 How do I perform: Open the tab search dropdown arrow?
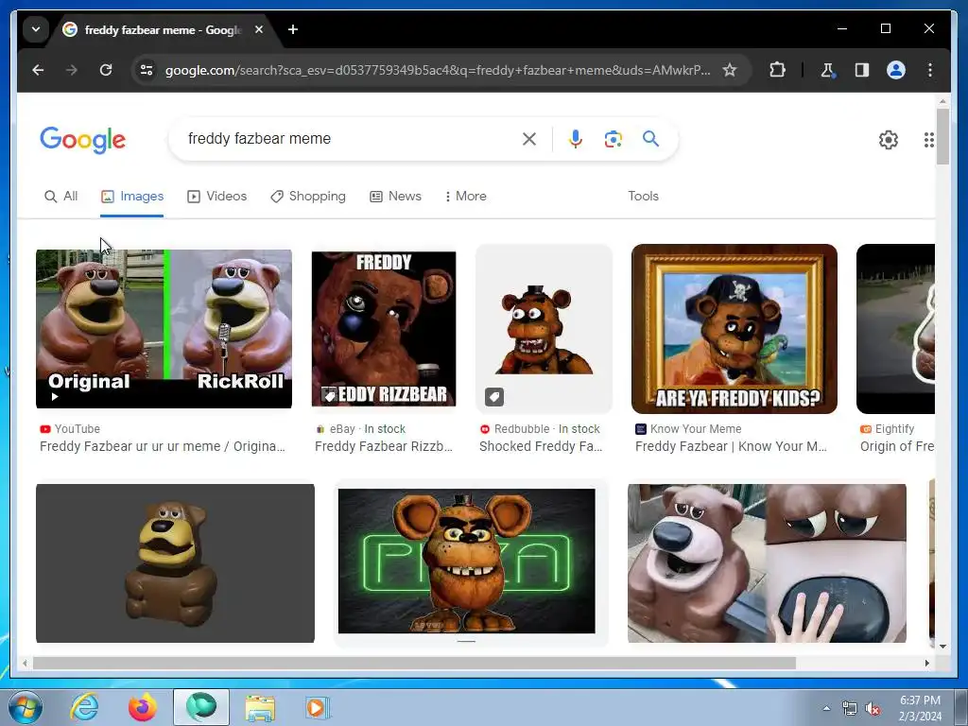pos(36,29)
